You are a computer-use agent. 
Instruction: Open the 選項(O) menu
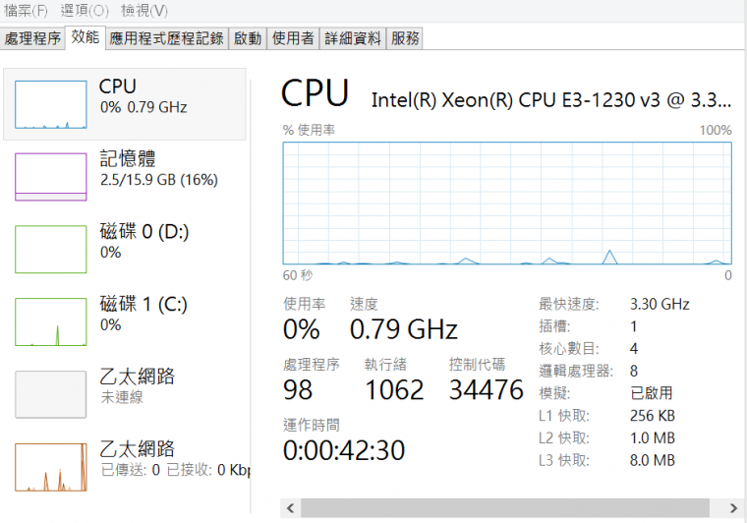tap(85, 10)
